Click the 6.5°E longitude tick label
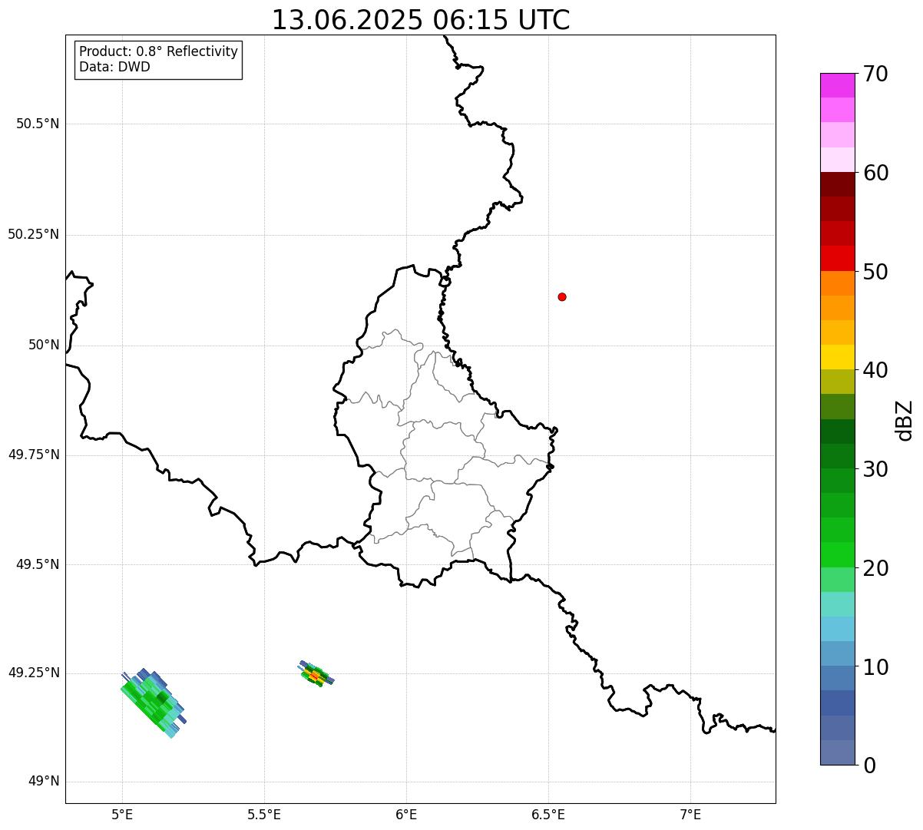 point(548,815)
